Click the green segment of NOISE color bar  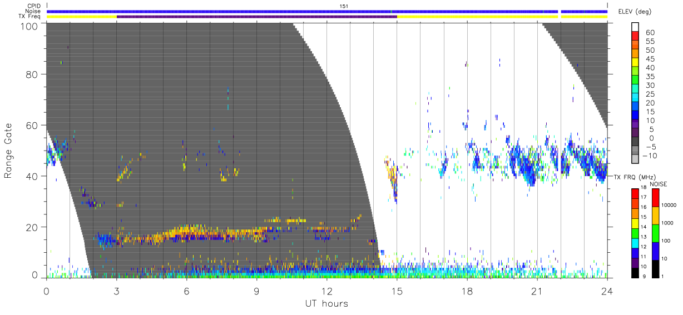(655, 233)
